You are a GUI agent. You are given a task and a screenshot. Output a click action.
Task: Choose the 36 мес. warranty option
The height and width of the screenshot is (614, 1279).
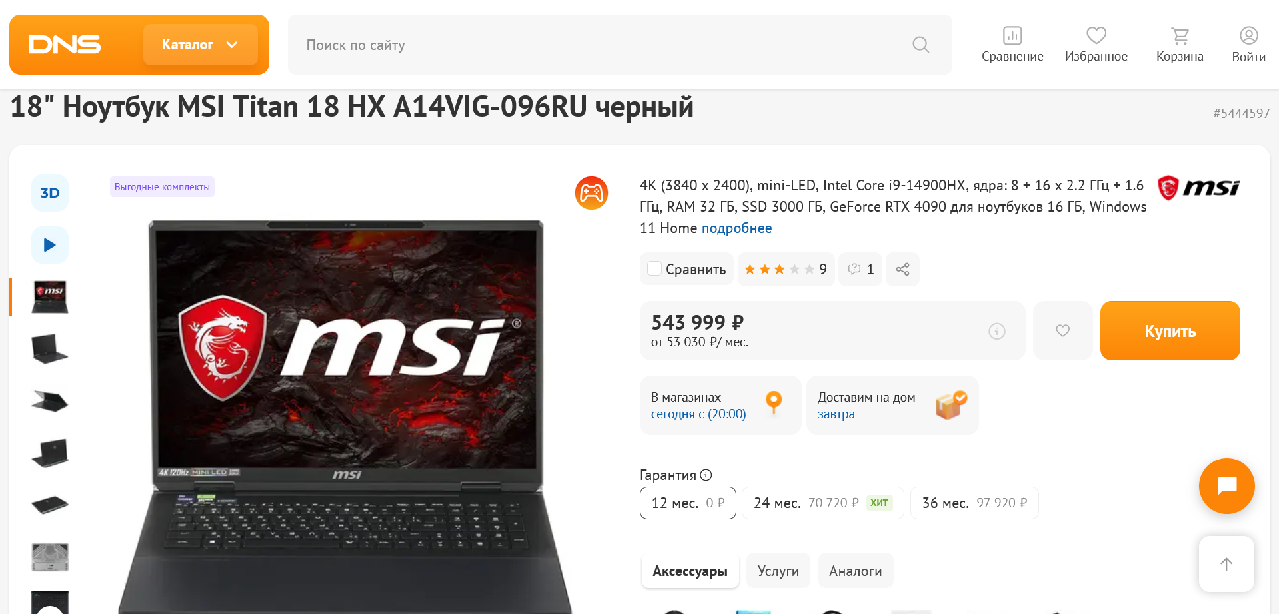coord(974,503)
